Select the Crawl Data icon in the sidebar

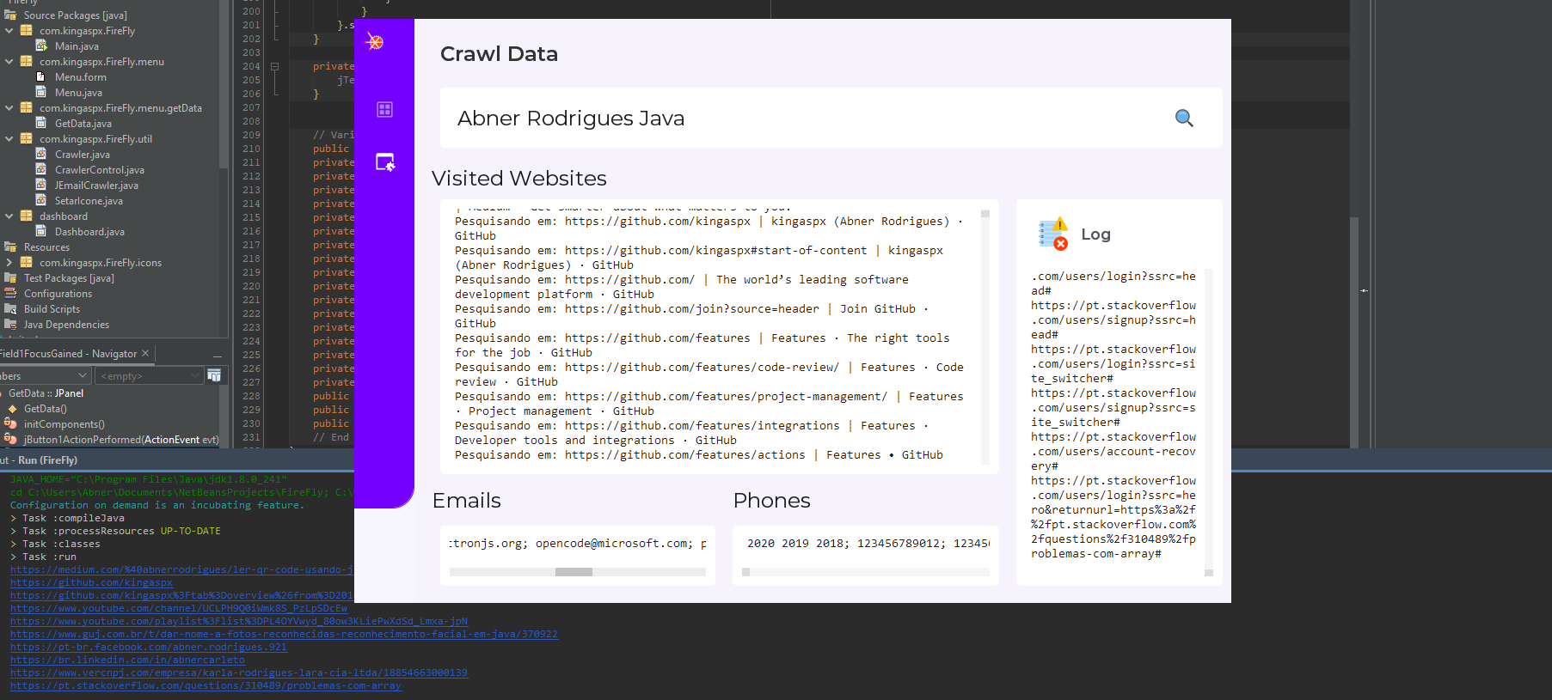pyautogui.click(x=385, y=162)
